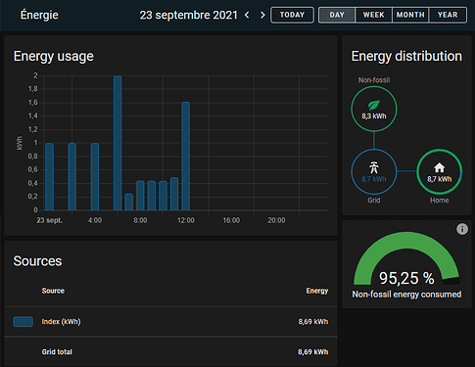Click the 95,25 % non-fossil gauge
This screenshot has width=475, height=367.
[406, 259]
